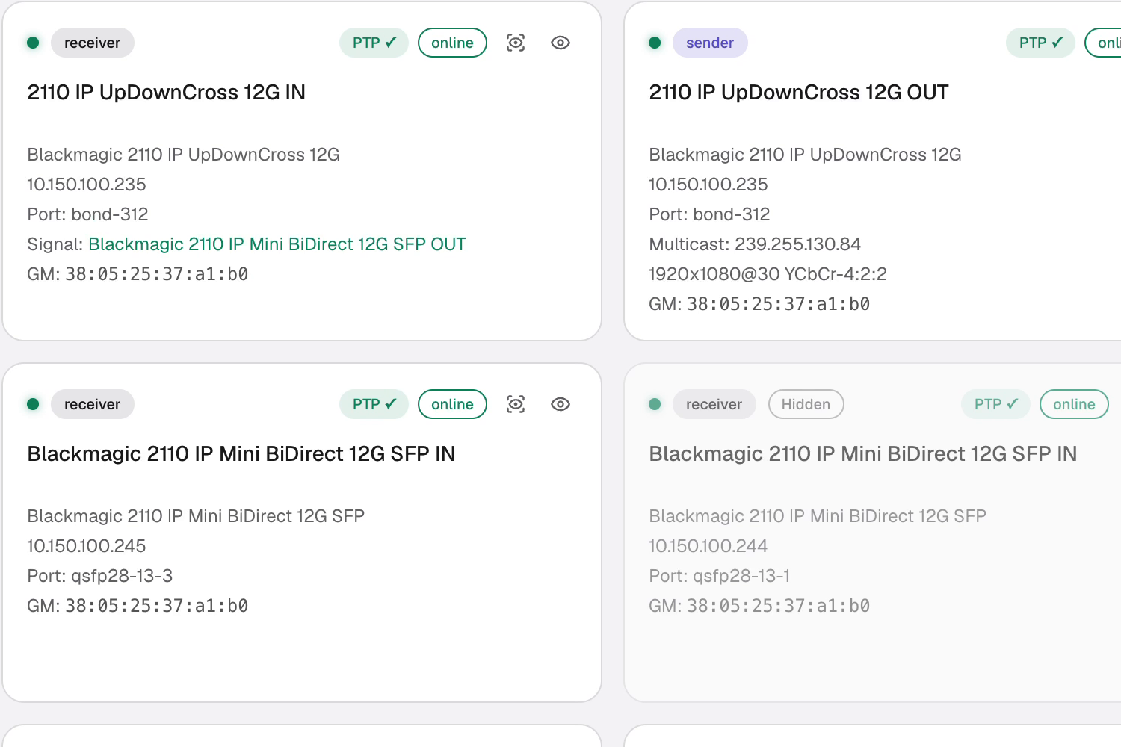Click online badge on Hidden receiver card

click(x=1074, y=404)
